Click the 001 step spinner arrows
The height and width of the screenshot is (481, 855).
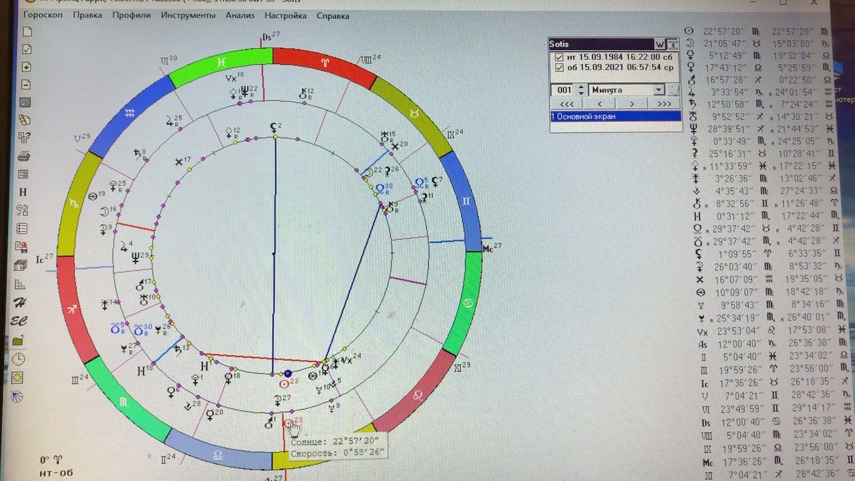coord(581,90)
